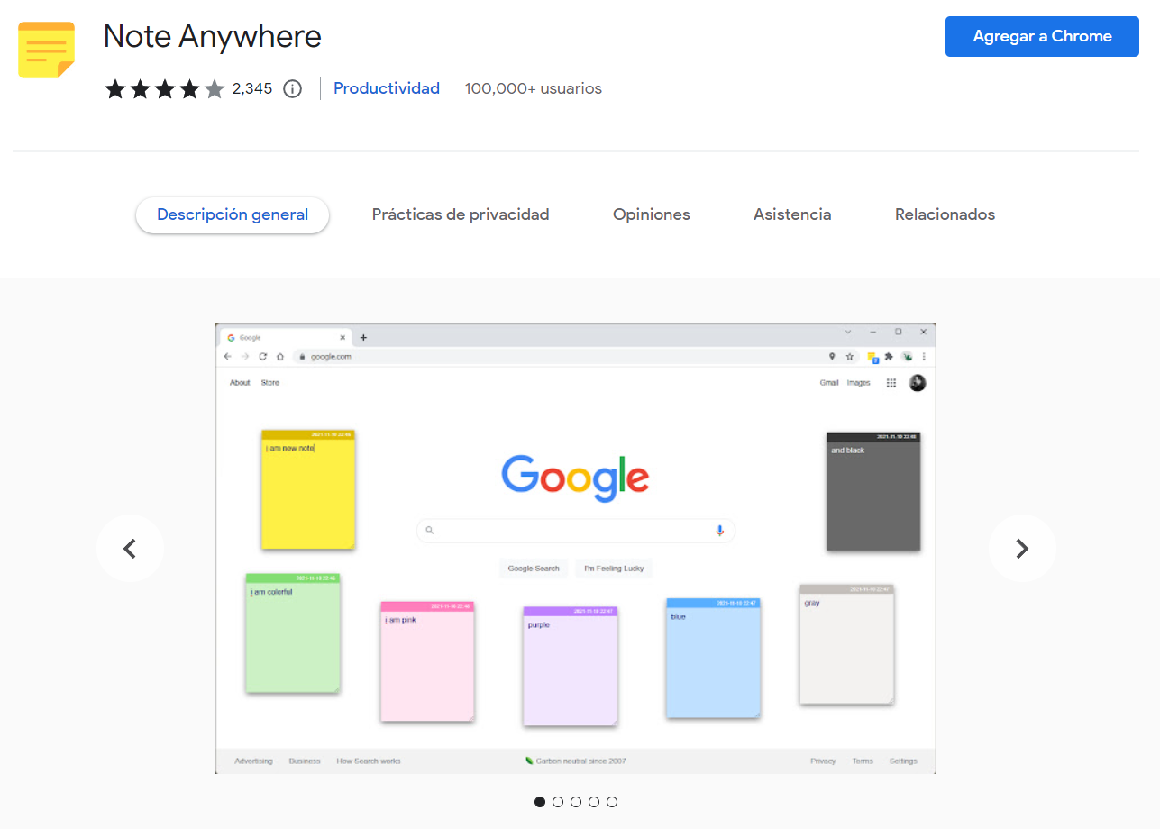Viewport: 1160px width, 829px height.
Task: Click the 'purple' sticky note
Action: 570,666
